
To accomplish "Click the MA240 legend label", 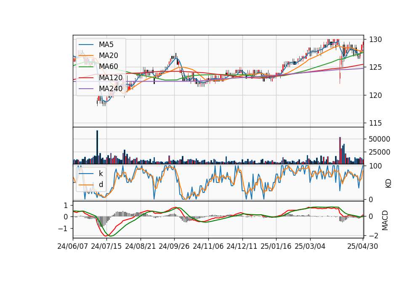I will [111, 89].
